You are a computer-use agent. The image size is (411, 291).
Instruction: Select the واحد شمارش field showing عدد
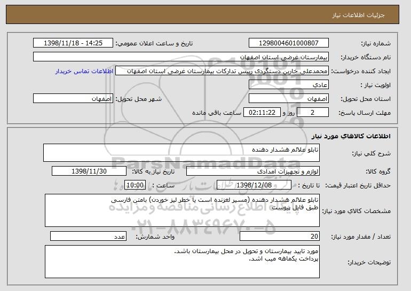click(x=88, y=236)
